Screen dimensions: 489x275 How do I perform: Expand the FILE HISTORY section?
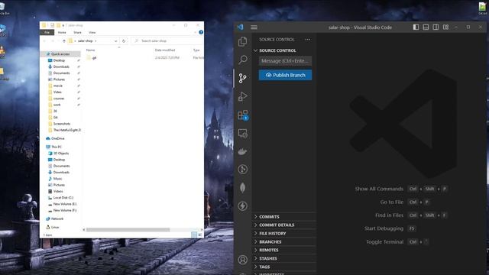pos(283,233)
